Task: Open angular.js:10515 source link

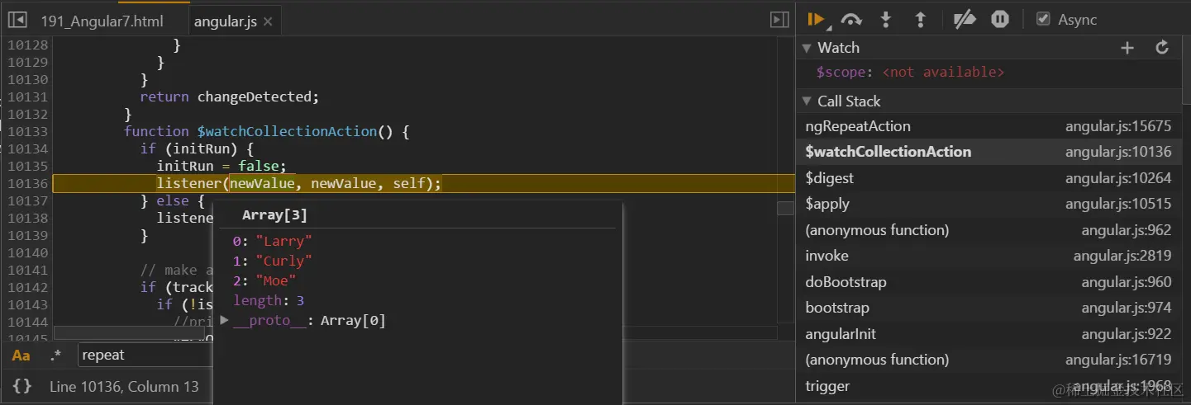Action: (x=1118, y=204)
